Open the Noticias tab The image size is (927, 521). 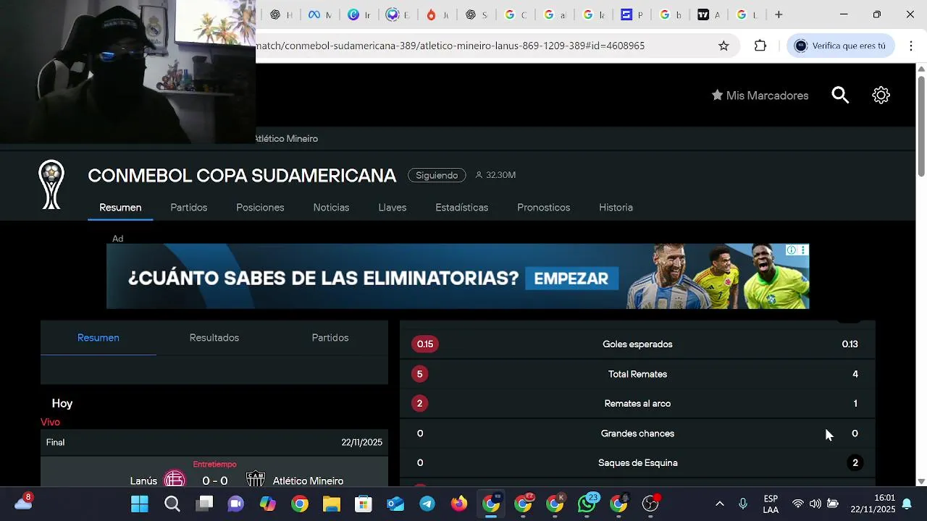(x=331, y=208)
